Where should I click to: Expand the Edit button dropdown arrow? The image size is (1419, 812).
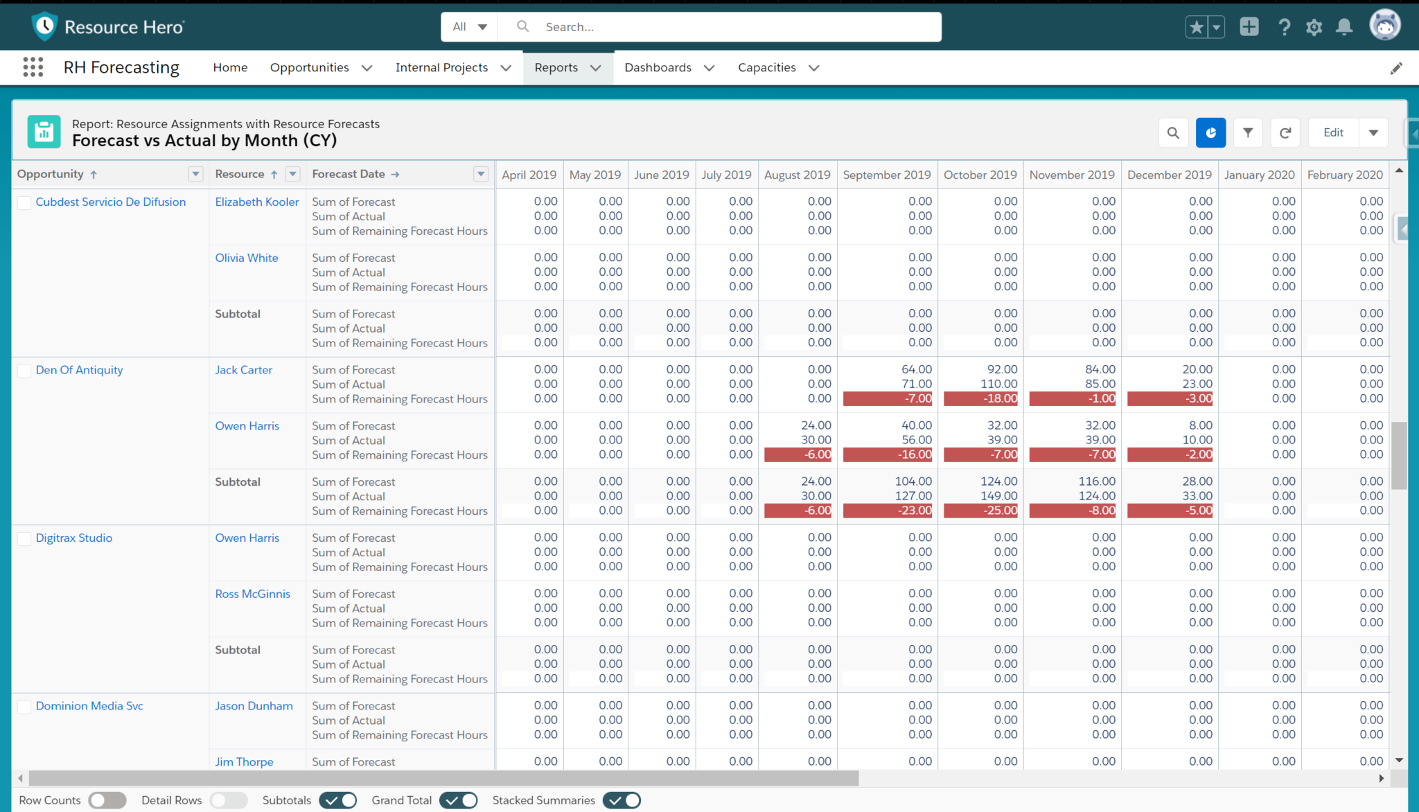coord(1373,132)
